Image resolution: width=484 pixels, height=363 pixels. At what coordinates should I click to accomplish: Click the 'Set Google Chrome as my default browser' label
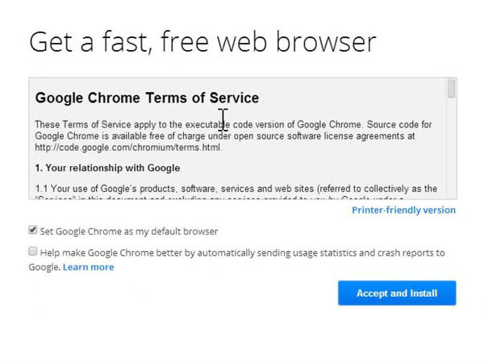[x=129, y=231]
